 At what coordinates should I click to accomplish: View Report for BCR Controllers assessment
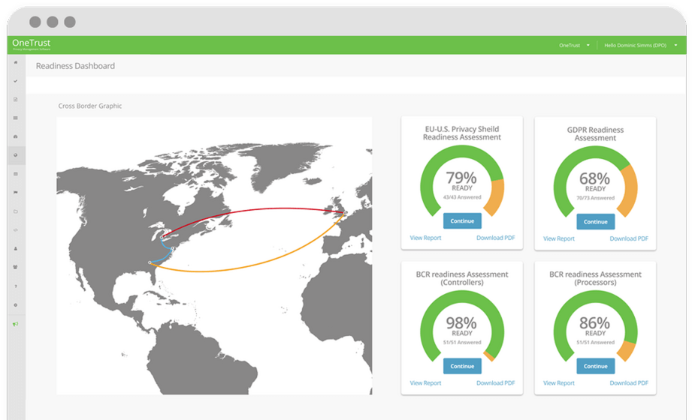425,383
